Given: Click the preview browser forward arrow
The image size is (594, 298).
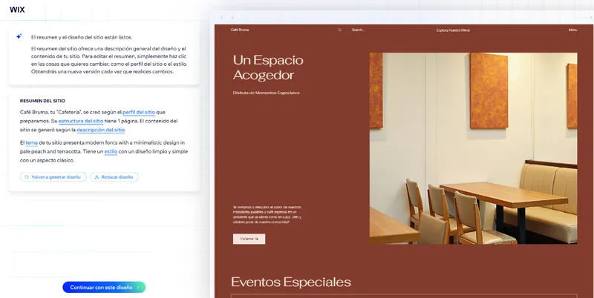Looking at the screenshot, I should [x=232, y=17].
